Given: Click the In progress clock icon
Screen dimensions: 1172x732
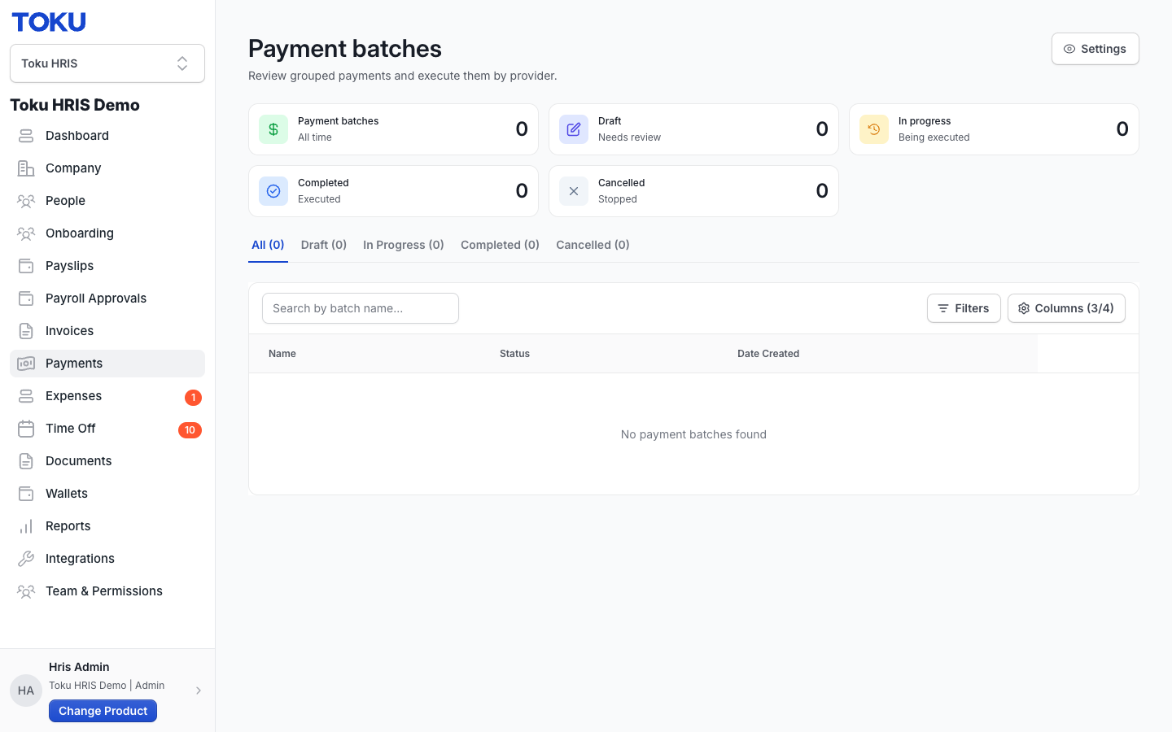Looking at the screenshot, I should click(874, 129).
